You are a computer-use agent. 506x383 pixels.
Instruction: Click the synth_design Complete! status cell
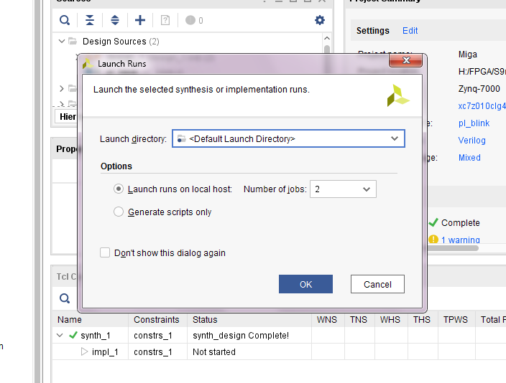[x=241, y=336]
